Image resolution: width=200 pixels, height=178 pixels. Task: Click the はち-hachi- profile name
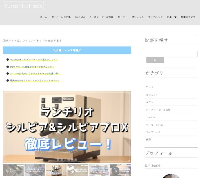coord(153,166)
